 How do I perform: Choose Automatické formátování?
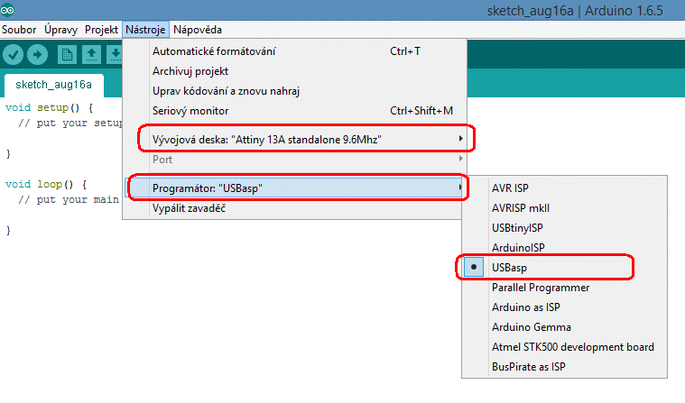(295, 51)
